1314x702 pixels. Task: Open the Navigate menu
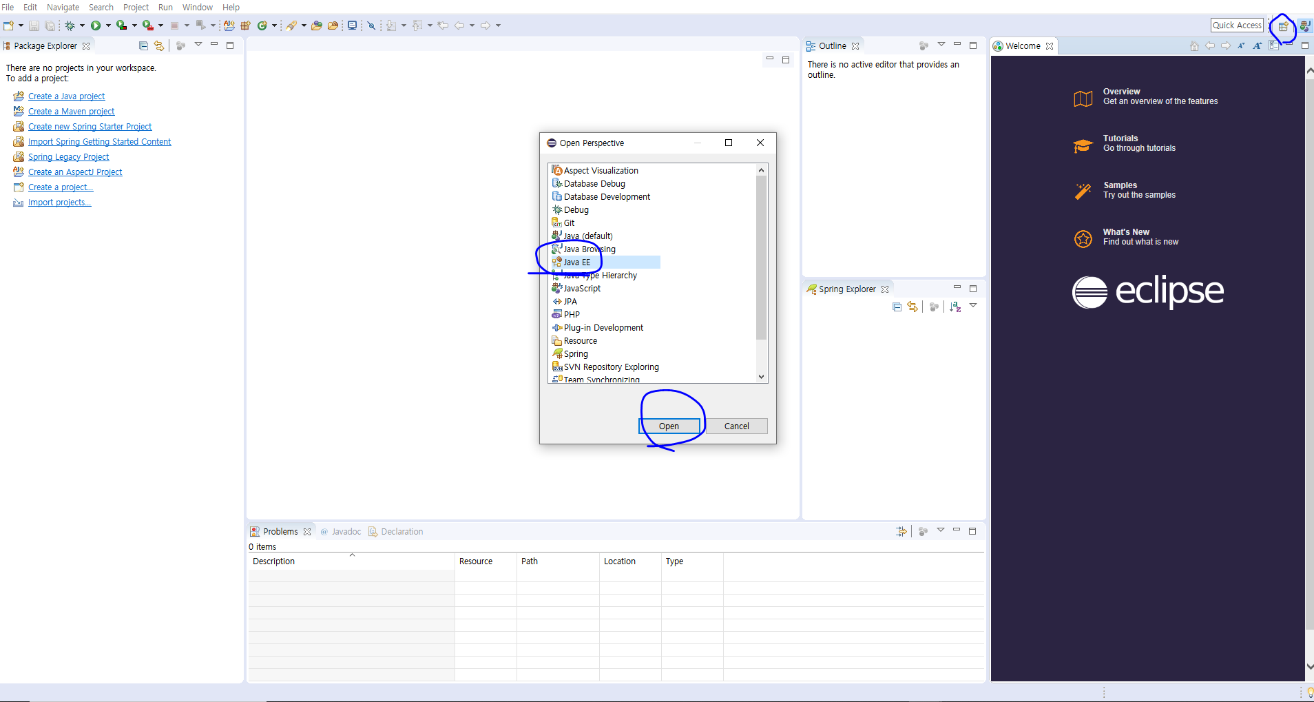(x=63, y=7)
